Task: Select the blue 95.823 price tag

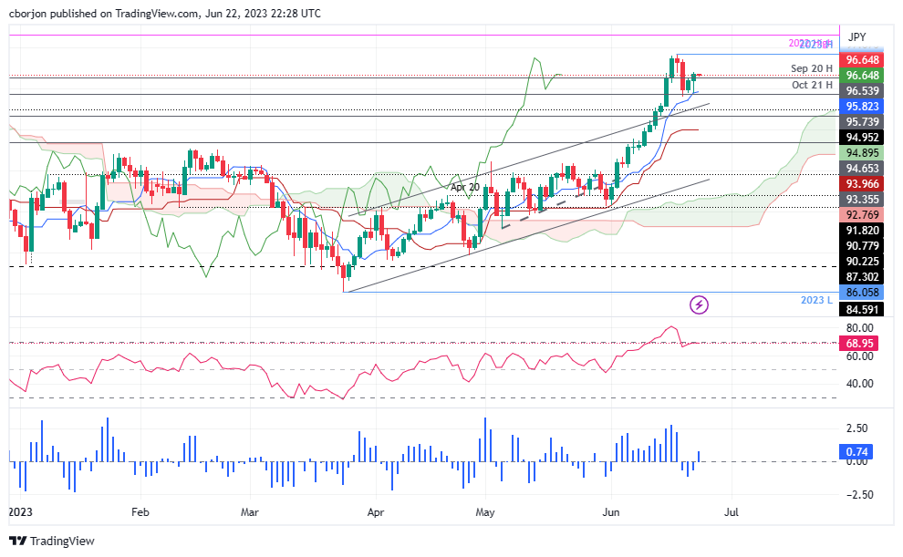Action: tap(861, 107)
